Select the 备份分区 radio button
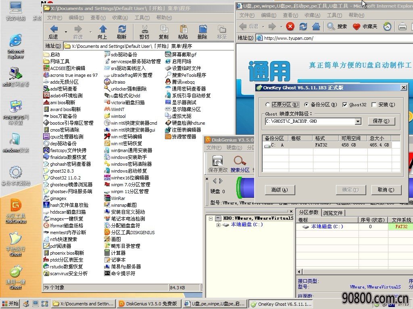 coord(307,105)
